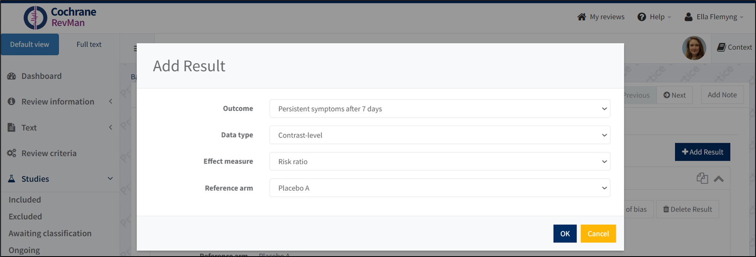The image size is (756, 257).
Task: Confirm the dialog with OK
Action: pyautogui.click(x=565, y=234)
